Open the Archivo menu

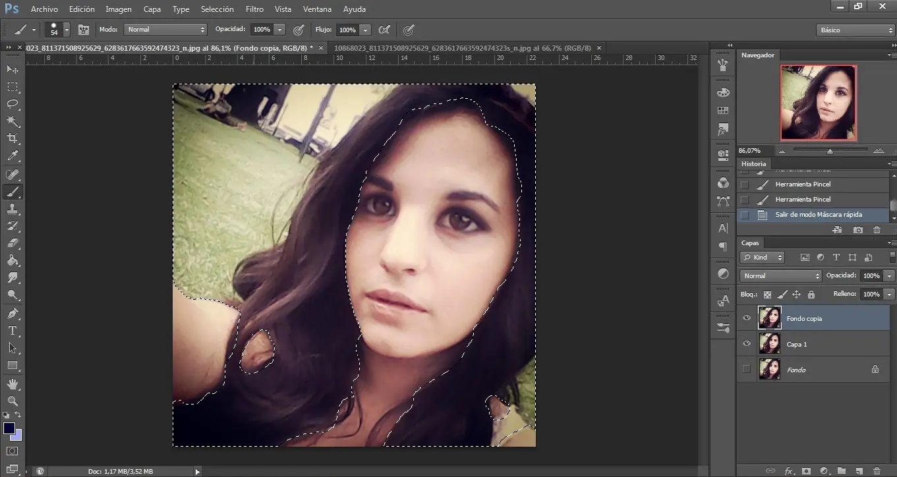point(44,9)
